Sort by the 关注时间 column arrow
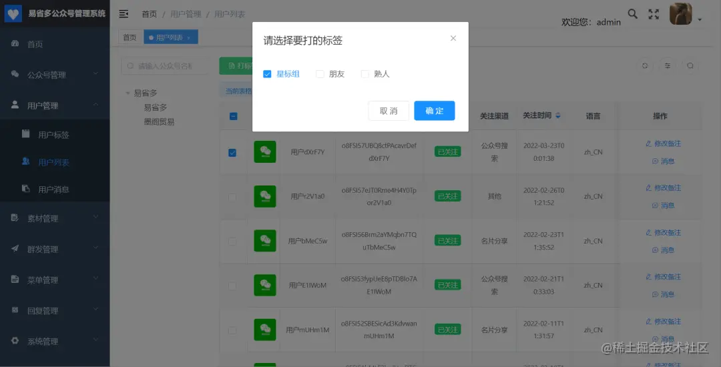The image size is (721, 367). [557, 116]
